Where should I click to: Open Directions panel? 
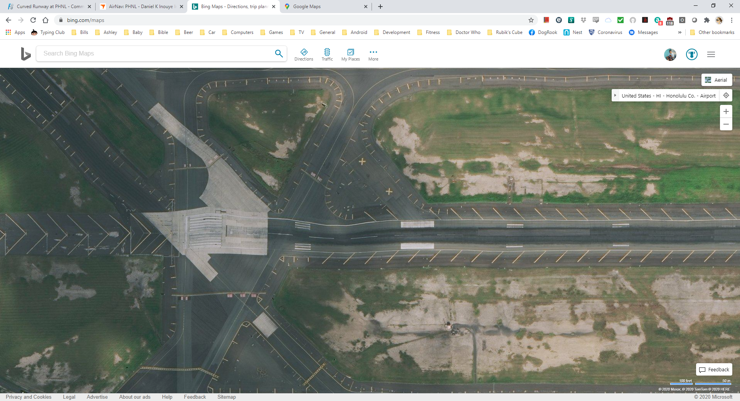[304, 54]
